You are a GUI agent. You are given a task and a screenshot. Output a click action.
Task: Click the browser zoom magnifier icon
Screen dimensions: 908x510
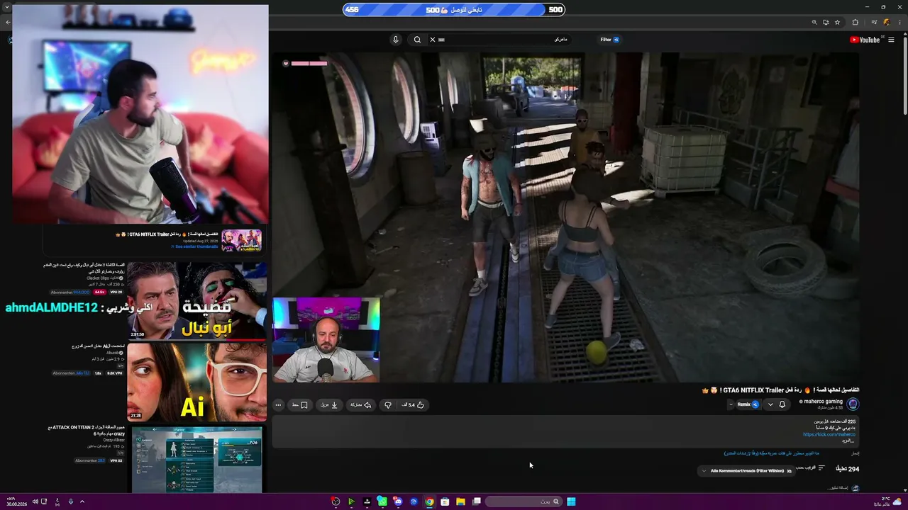click(814, 23)
